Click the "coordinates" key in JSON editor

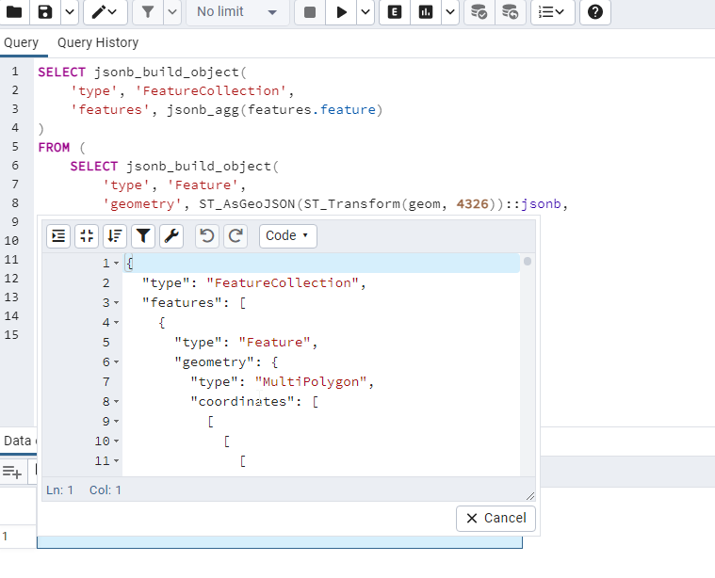pyautogui.click(x=243, y=402)
